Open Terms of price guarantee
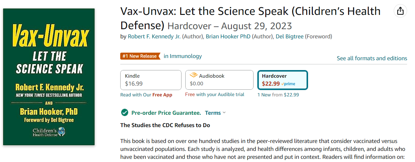The height and width of the screenshot is (162, 415). (213, 113)
